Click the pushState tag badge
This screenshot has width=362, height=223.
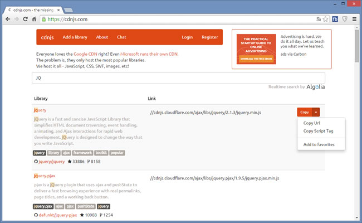(x=86, y=206)
